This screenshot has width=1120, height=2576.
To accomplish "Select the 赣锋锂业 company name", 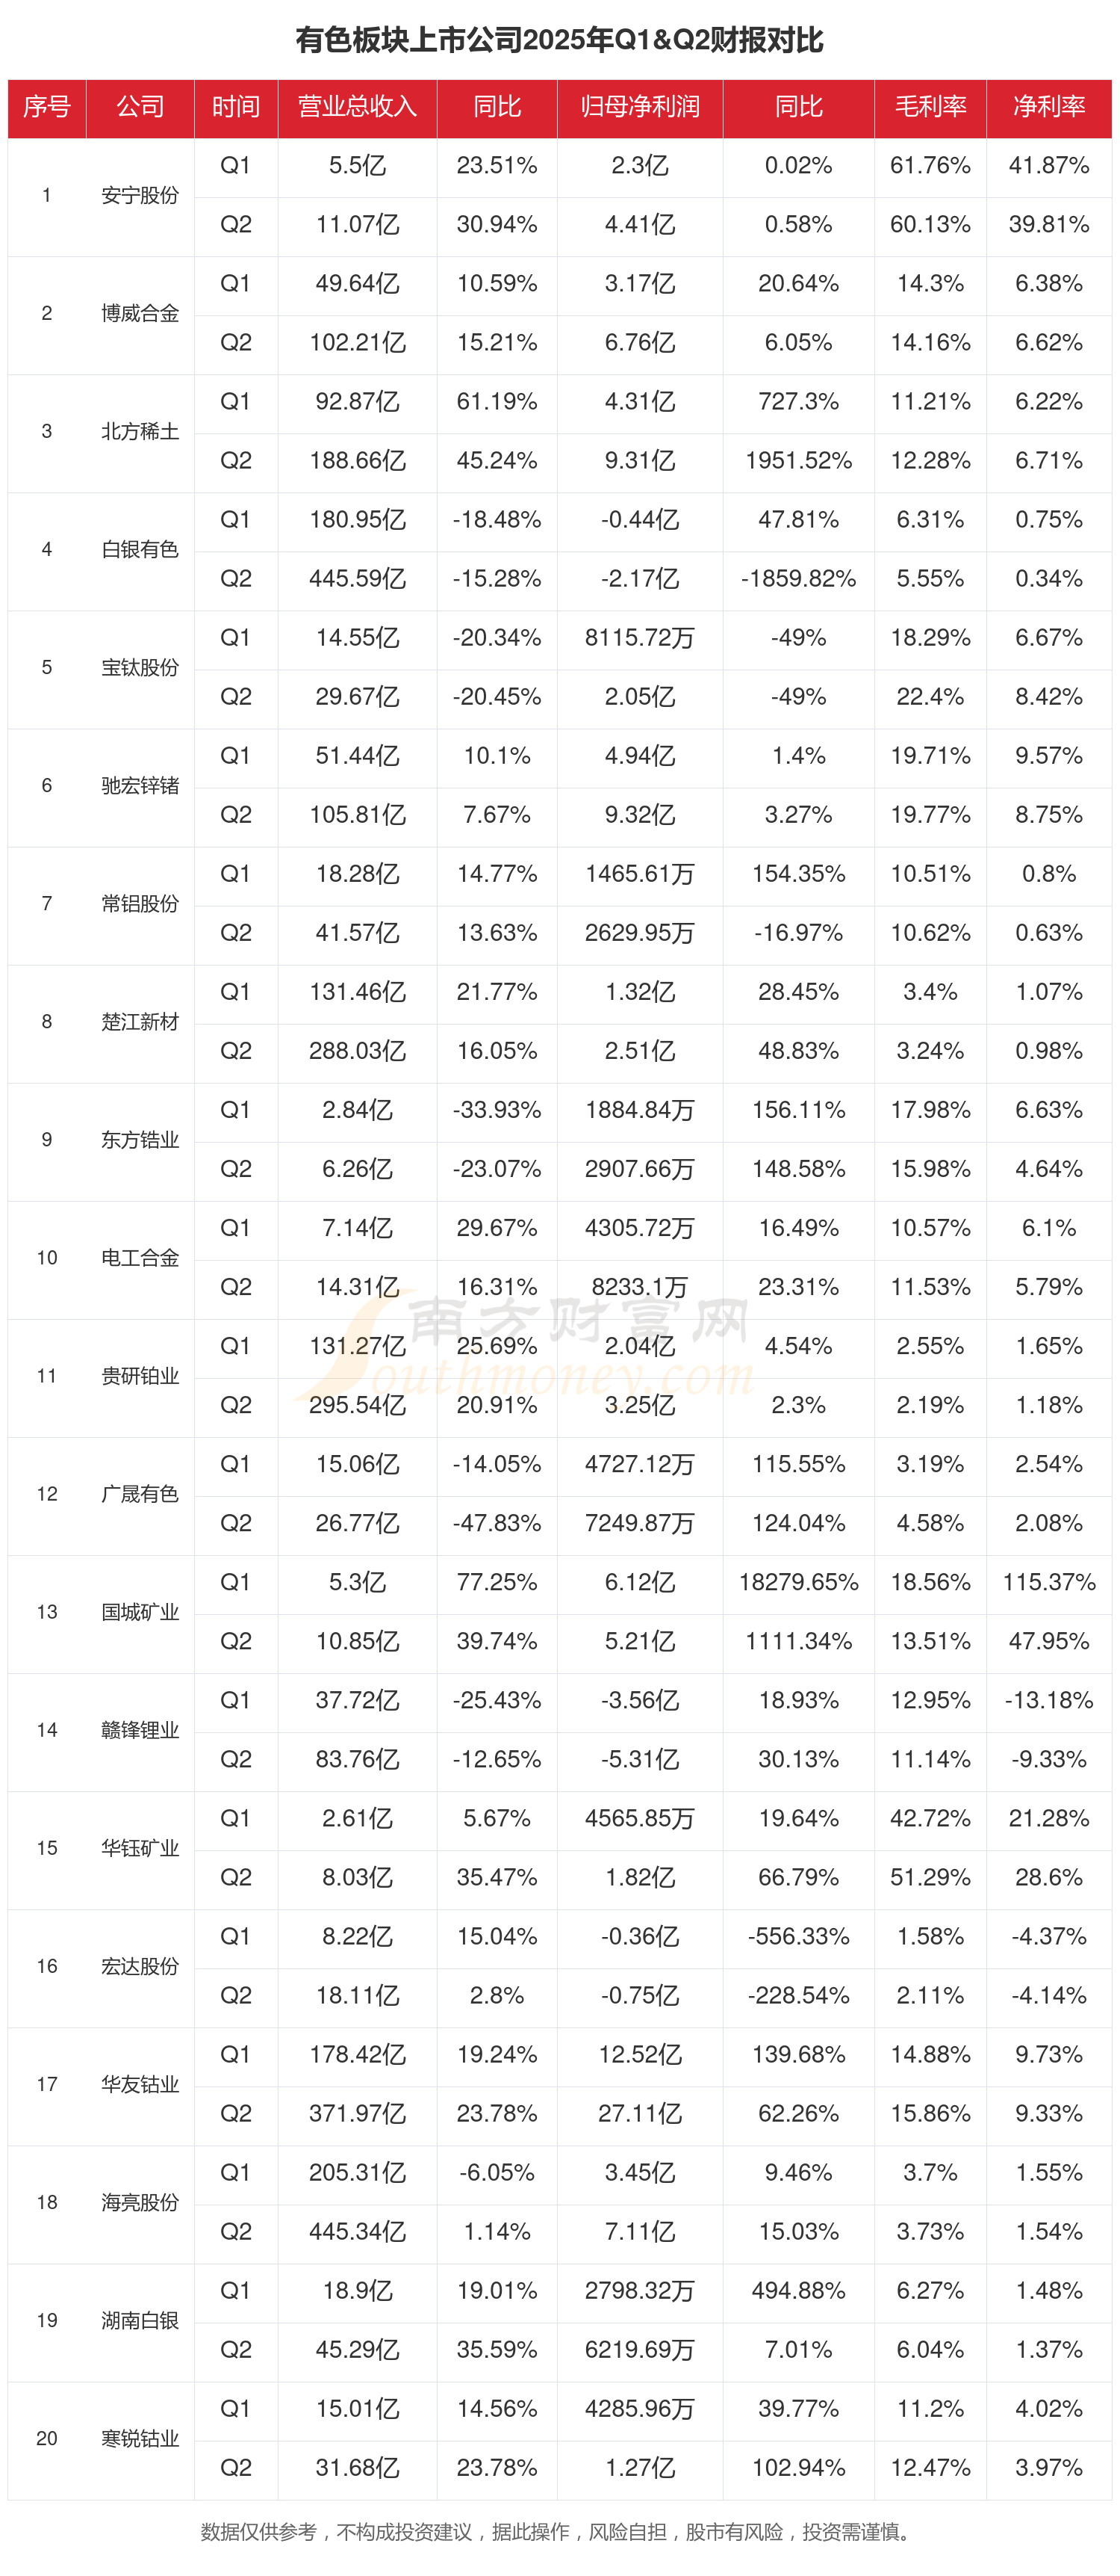I will [x=140, y=1730].
